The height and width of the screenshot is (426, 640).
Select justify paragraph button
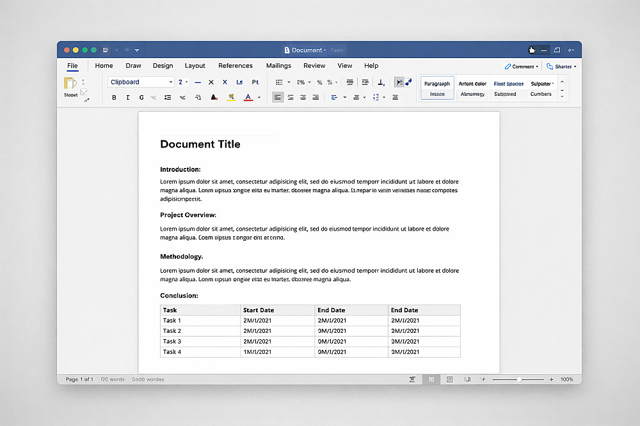[x=316, y=97]
